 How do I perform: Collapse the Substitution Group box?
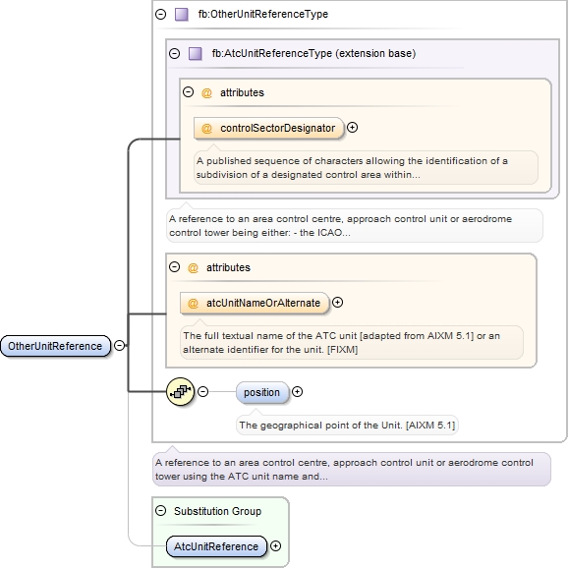pos(161,511)
